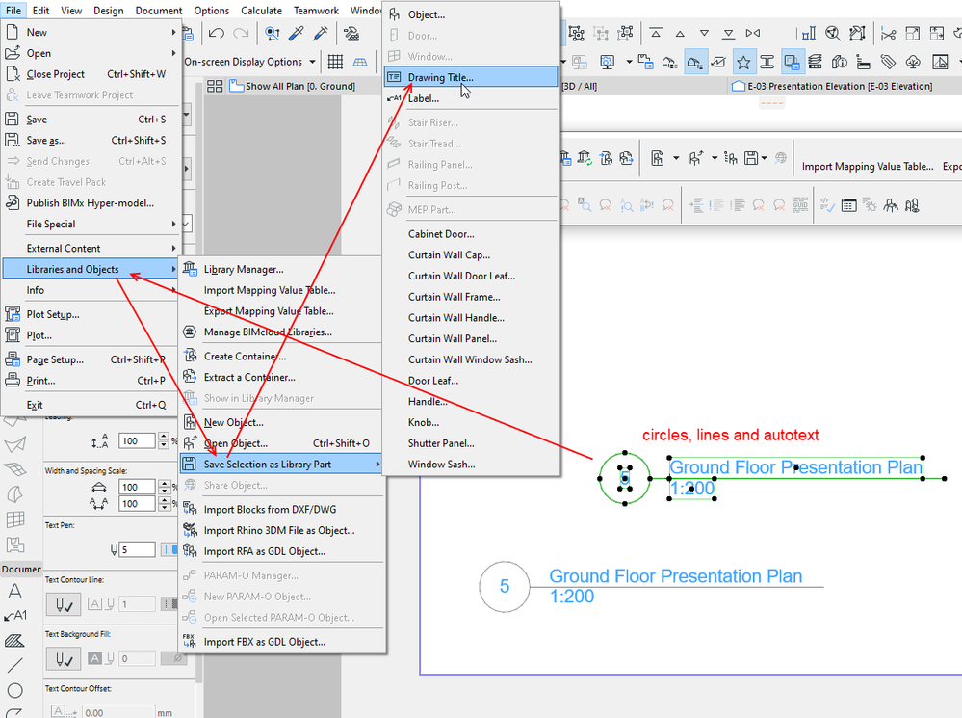Click the Mirror icon in the top toolbar
The image size is (962, 718).
[753, 33]
